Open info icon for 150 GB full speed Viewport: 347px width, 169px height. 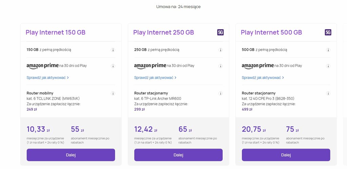click(x=113, y=50)
